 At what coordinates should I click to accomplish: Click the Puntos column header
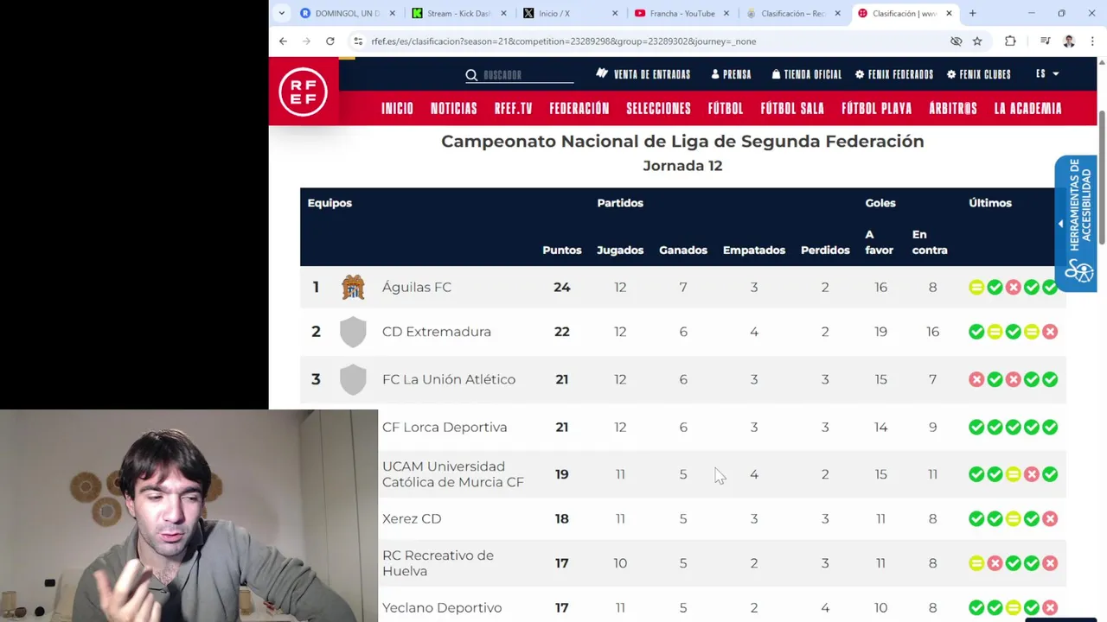tap(562, 250)
